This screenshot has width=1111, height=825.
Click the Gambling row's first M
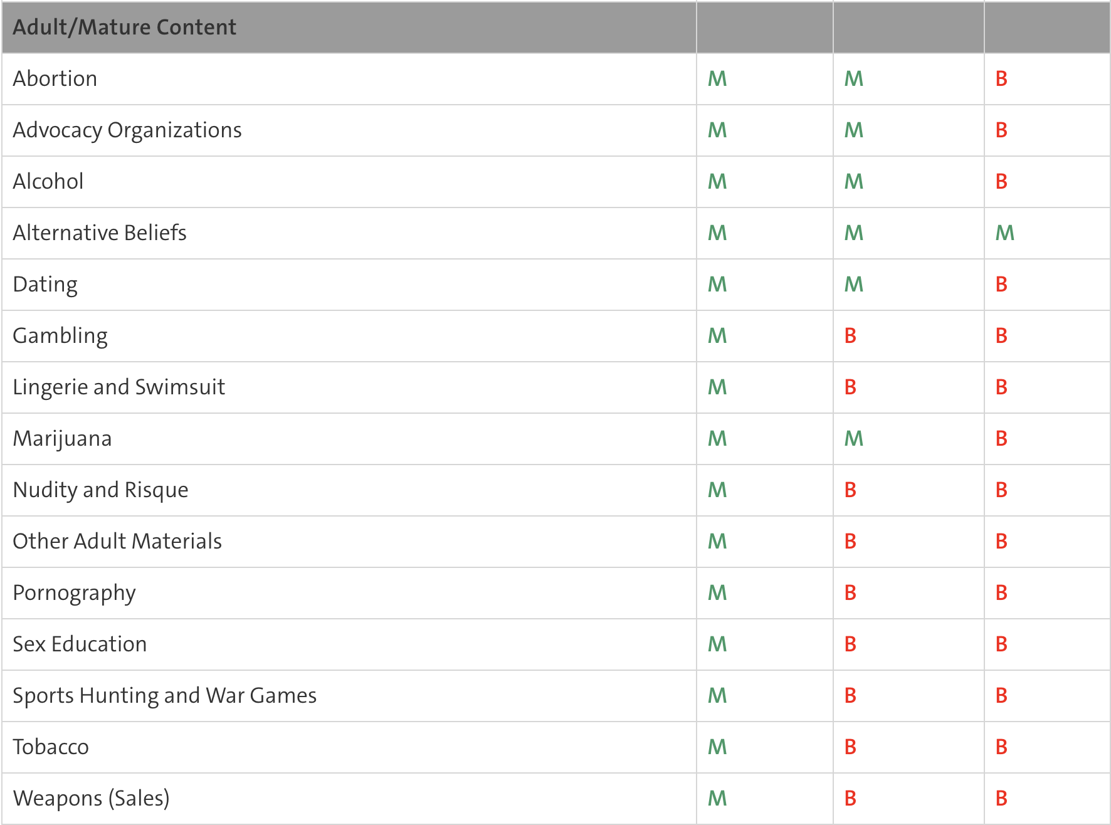pos(717,336)
